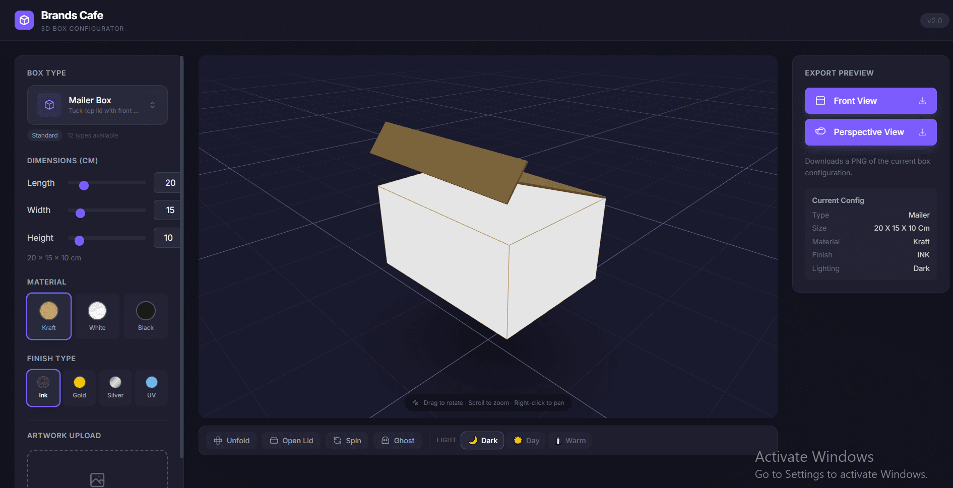Click the Front View download icon

[922, 101]
